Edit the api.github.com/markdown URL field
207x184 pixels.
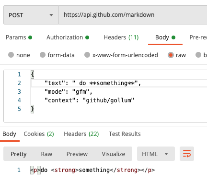click(x=133, y=15)
